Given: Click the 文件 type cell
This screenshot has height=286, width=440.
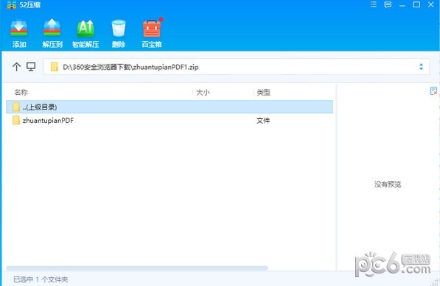Looking at the screenshot, I should click(263, 121).
